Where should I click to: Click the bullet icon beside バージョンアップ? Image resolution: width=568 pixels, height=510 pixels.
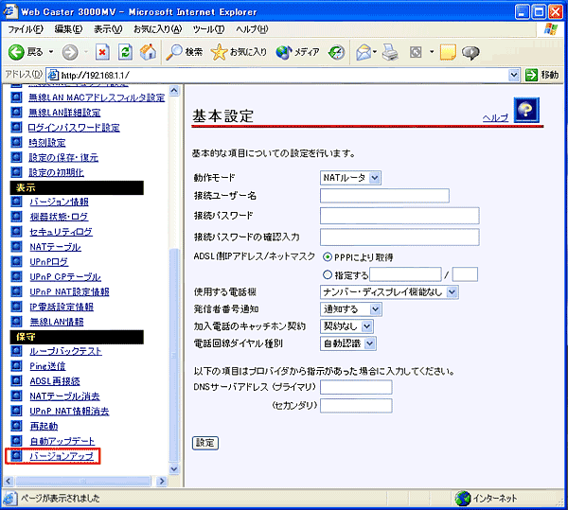coord(16,456)
